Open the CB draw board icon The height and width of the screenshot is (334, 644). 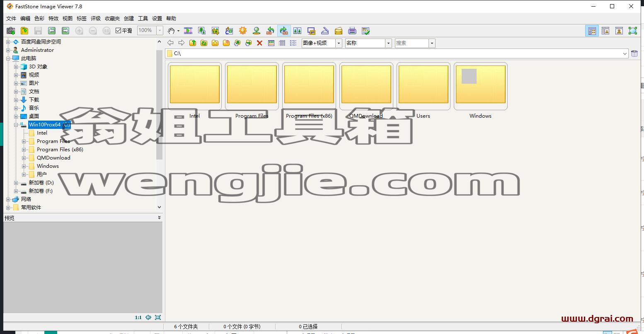tap(229, 31)
